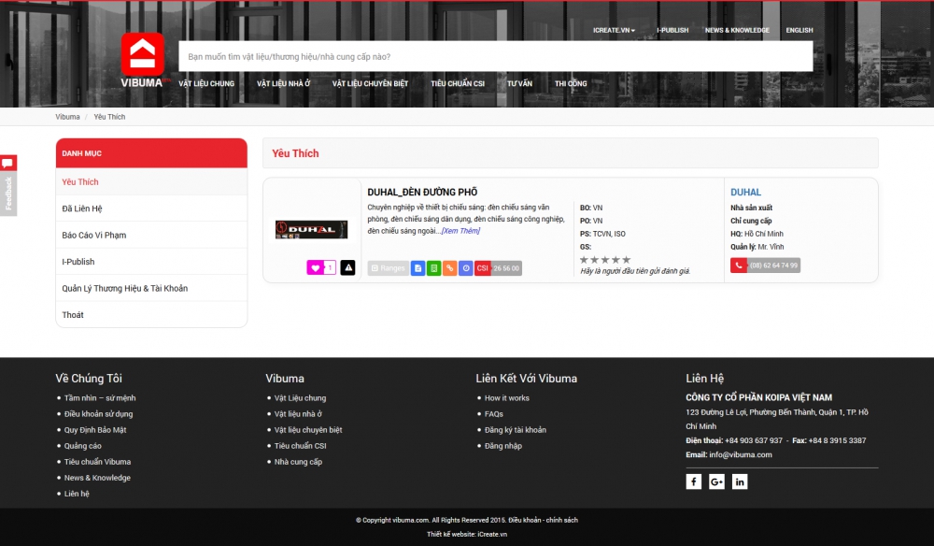Click Xem Thêm to read more
The image size is (934, 546).
point(460,231)
